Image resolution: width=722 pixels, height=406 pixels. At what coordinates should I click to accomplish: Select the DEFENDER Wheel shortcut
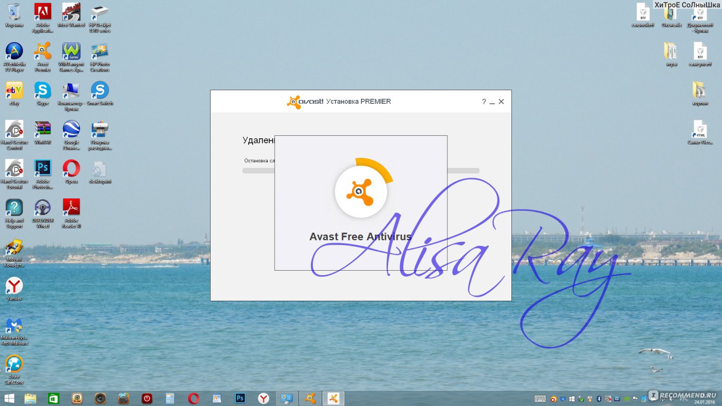tap(43, 214)
